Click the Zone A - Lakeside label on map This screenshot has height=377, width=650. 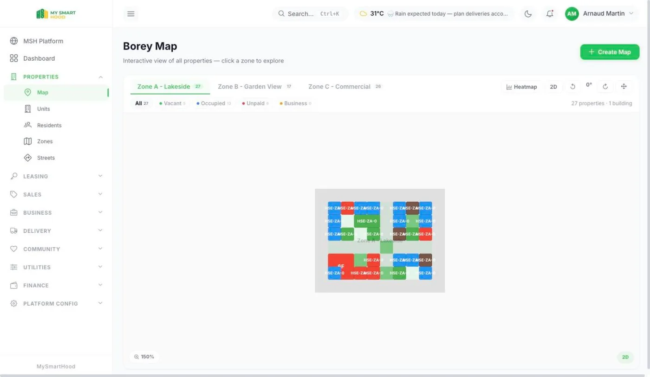click(380, 241)
